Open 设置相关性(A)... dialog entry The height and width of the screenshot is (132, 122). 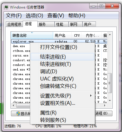click(62, 103)
